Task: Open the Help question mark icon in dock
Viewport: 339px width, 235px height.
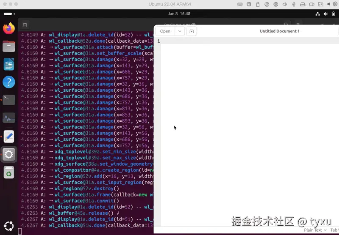Action: click(9, 82)
